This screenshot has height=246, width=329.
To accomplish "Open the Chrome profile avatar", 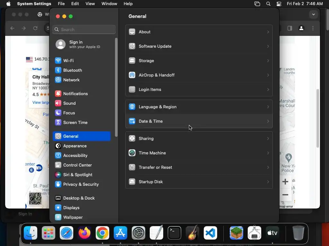I will pos(301,28).
